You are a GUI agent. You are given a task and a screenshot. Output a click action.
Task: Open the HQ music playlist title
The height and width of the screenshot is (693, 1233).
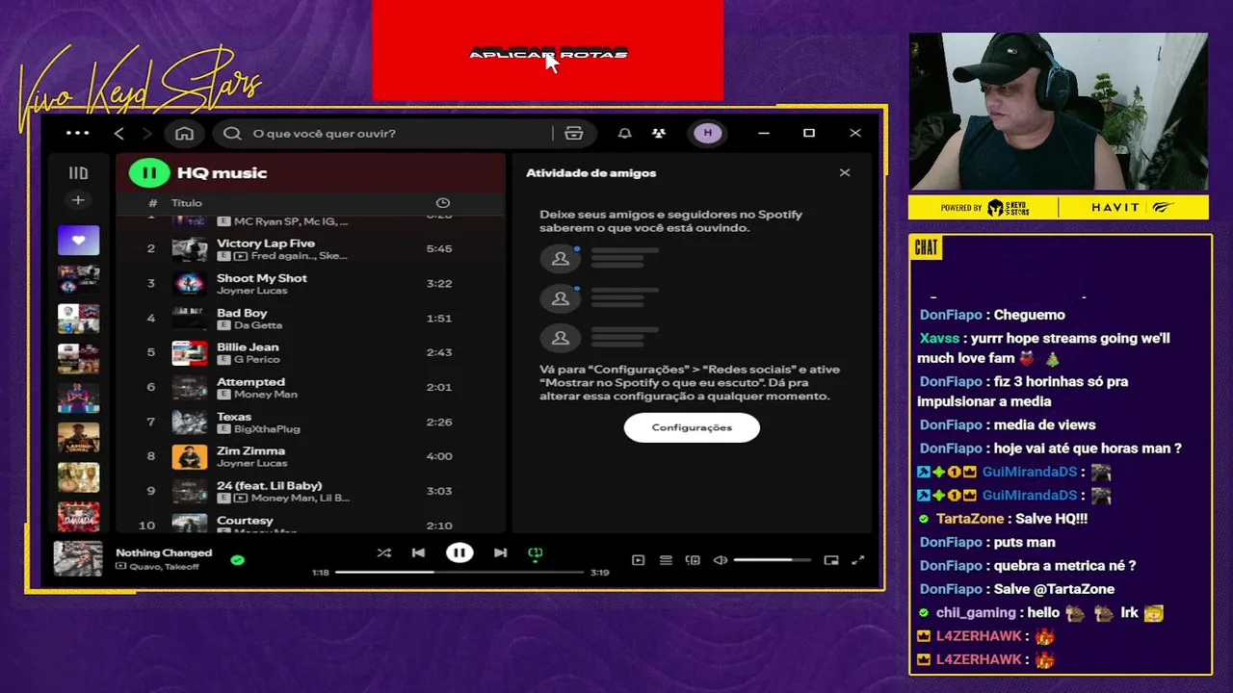point(223,173)
